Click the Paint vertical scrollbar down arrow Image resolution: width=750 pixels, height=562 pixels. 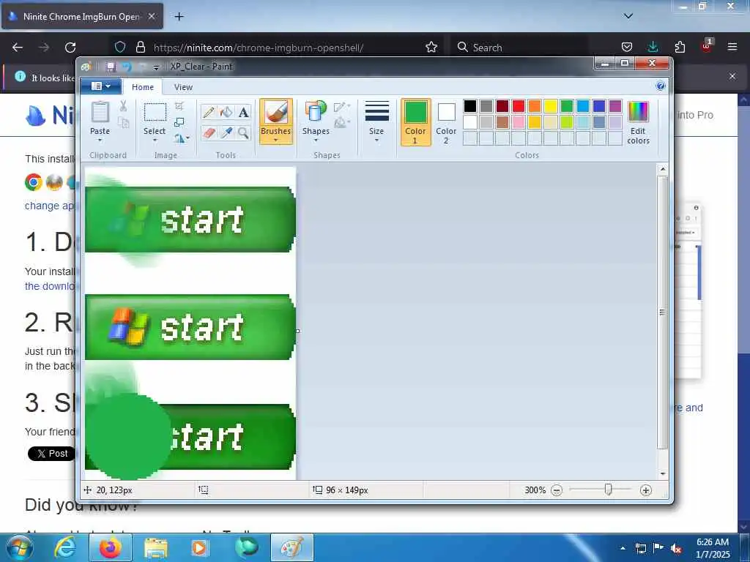[x=662, y=473]
